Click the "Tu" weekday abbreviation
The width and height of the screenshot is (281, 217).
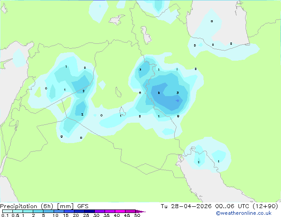click(164, 206)
